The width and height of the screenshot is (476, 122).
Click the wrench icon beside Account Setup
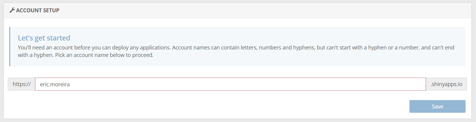12,10
